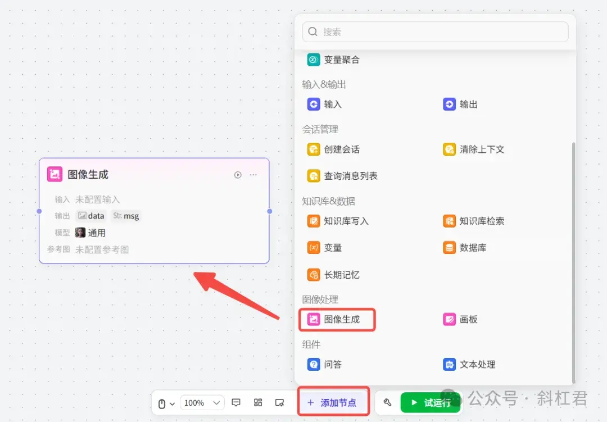The width and height of the screenshot is (607, 422).
Task: Click into the 搜索 node search field
Action: point(435,31)
